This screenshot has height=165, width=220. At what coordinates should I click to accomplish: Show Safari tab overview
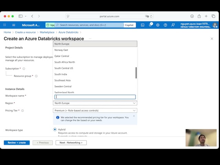coord(213,16)
